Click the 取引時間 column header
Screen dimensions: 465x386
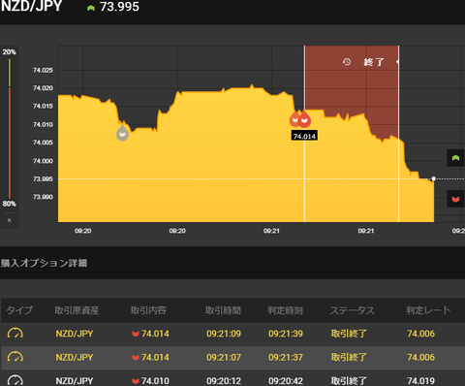[x=223, y=310]
